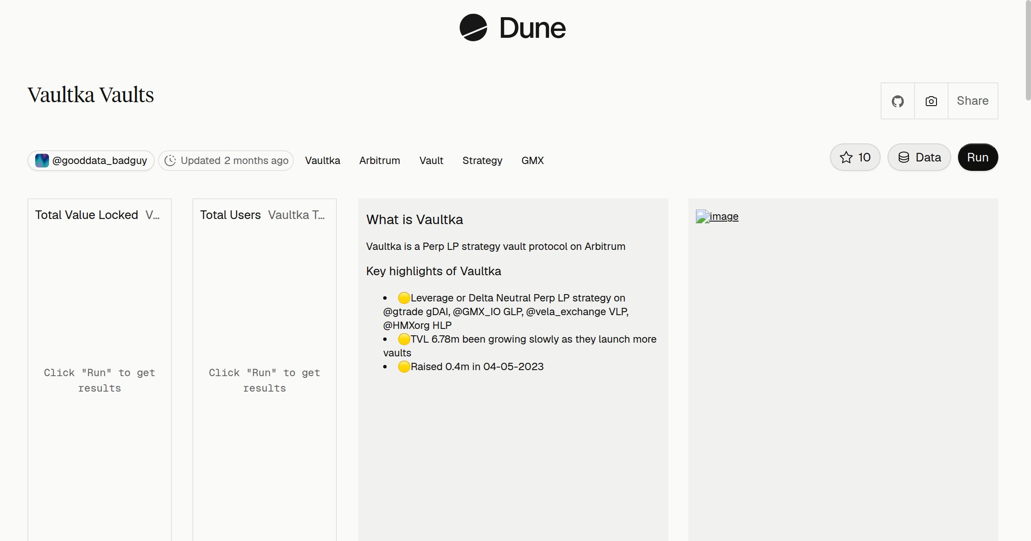
Task: Click the 'Raised 0.4m in 04-05-2023' bullet
Action: tap(471, 367)
